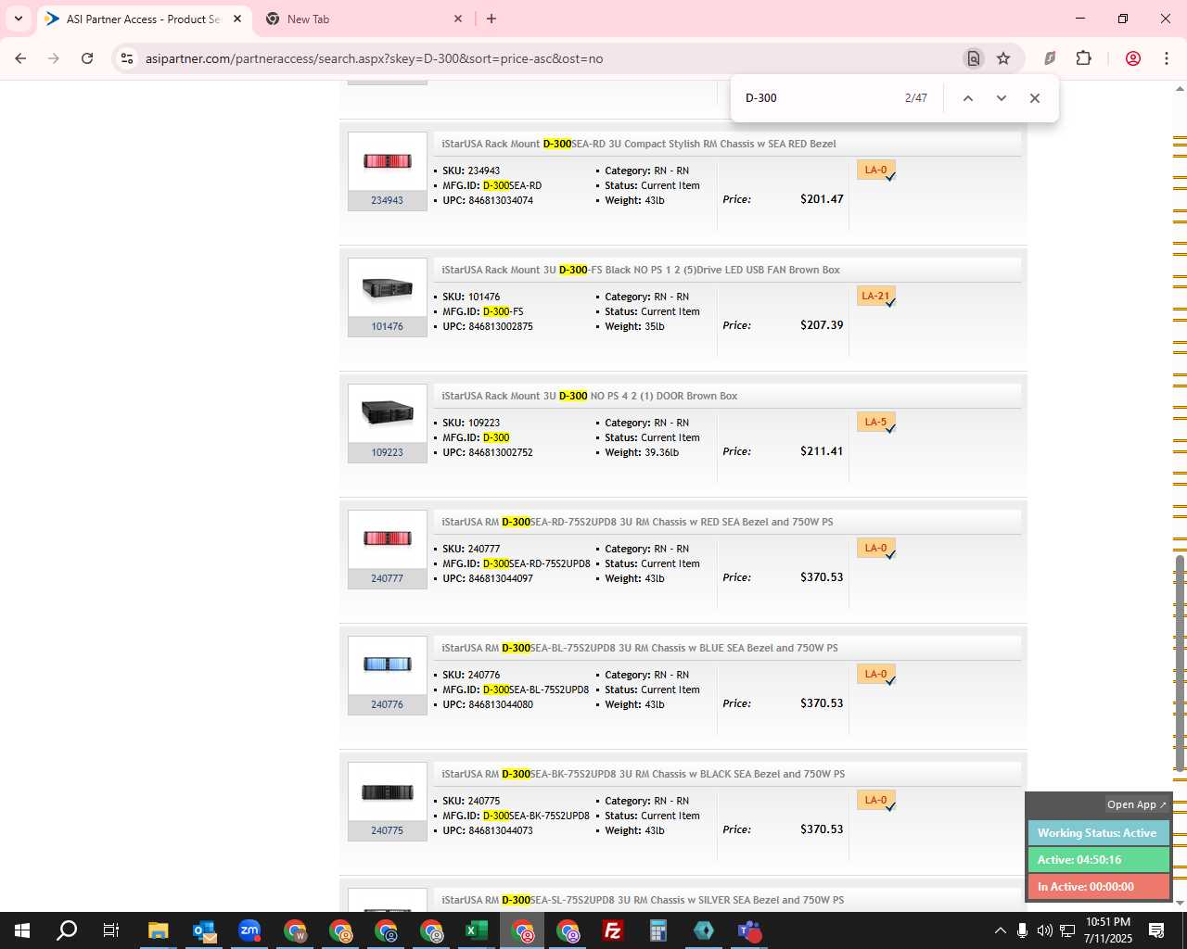Open the Chrome three-dot menu
The height and width of the screenshot is (949, 1187).
1166,58
